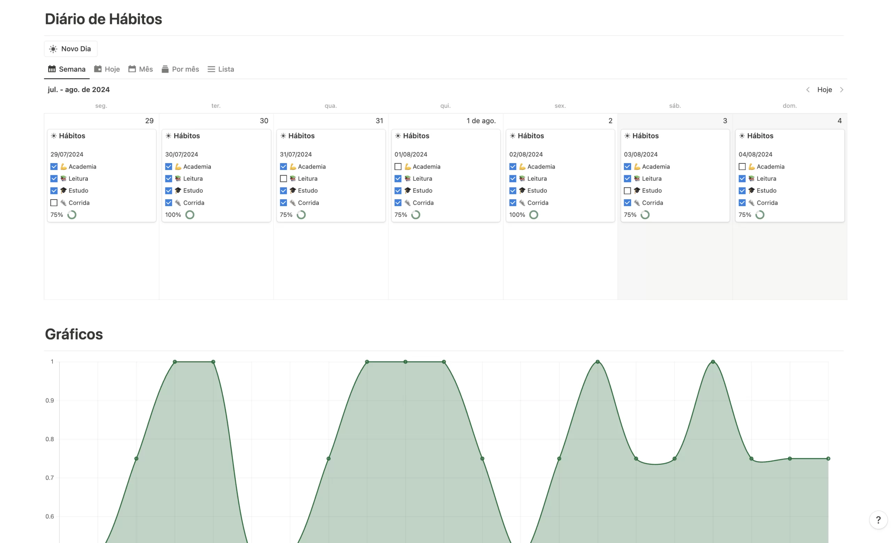
Task: Click the Semana calendar icon
Action: [x=52, y=68]
